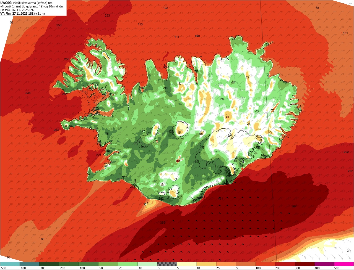
Task: Click the 'UWC/IG: Flæði skynvarma' title line
Action: pos(26,2)
